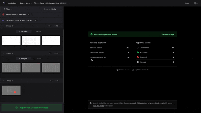This screenshot has height=113, width=201.
Task: Collapse the Change 2 group
Action: click(x=3, y=26)
